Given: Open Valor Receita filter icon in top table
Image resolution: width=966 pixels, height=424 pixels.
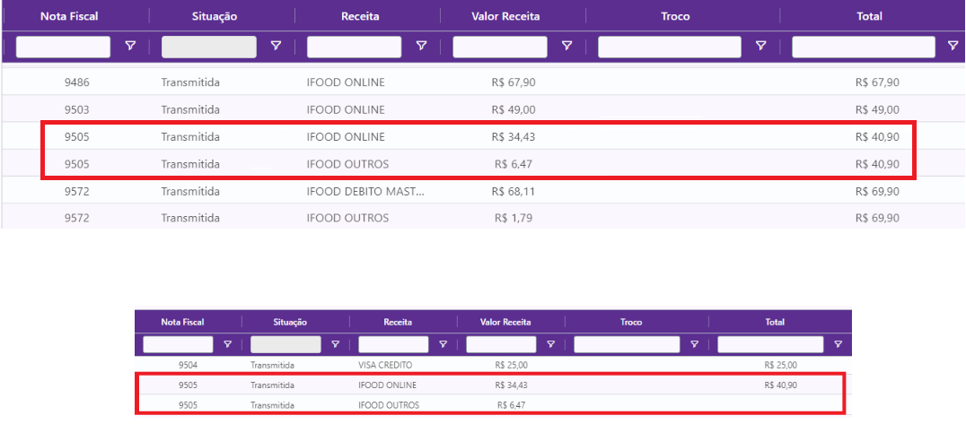Looking at the screenshot, I should [567, 47].
